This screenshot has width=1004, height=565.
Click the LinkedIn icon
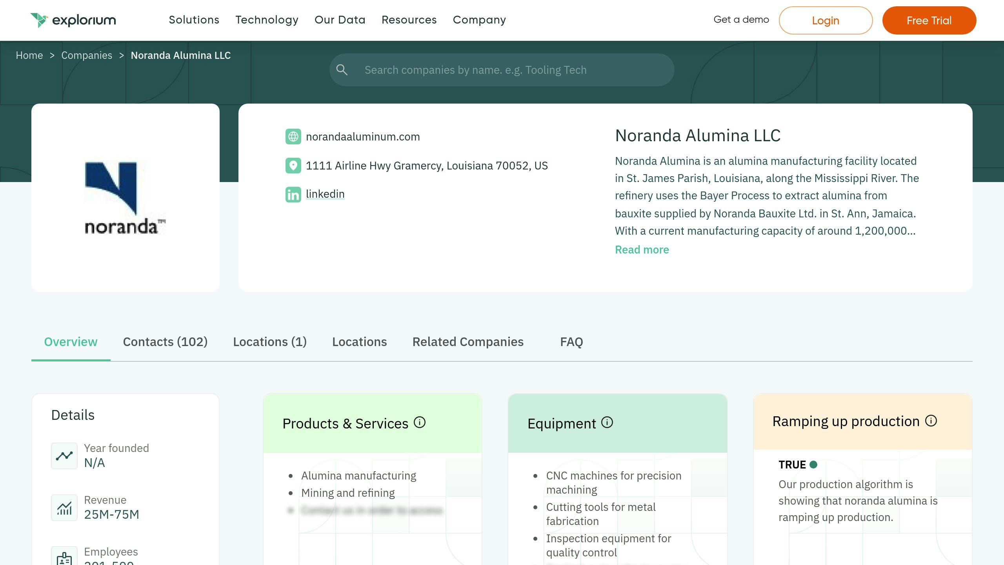(x=293, y=195)
